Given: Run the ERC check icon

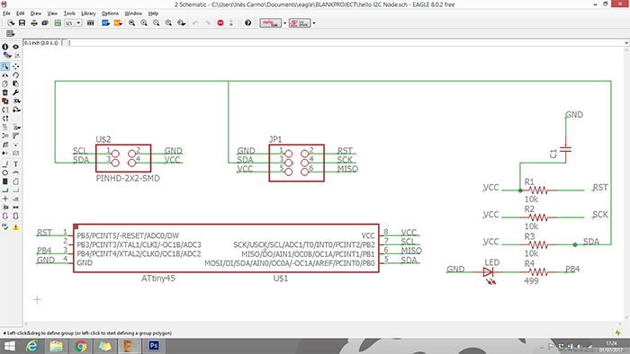Looking at the screenshot, I should pos(4,227).
